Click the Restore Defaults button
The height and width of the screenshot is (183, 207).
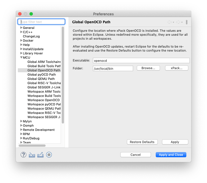coord(142,142)
